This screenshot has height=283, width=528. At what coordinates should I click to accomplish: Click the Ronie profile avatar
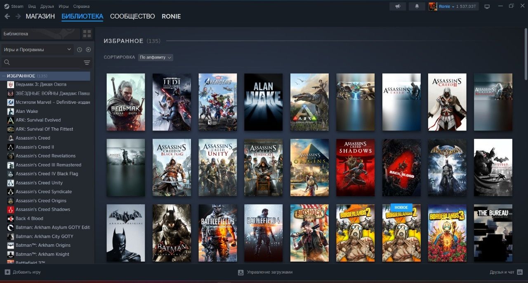tap(433, 7)
